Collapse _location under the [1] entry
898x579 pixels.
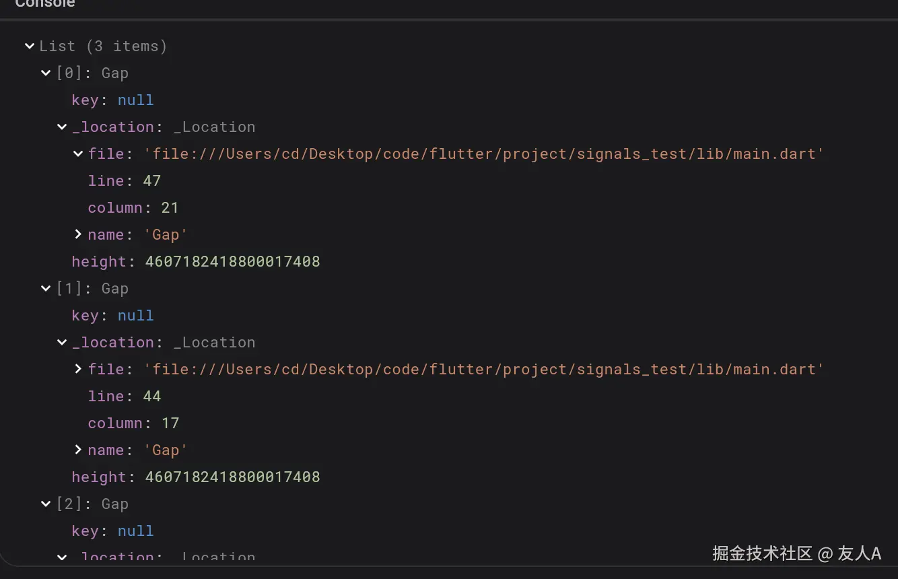click(x=62, y=343)
